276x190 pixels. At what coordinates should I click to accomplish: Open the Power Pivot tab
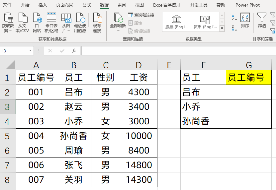(247, 5)
